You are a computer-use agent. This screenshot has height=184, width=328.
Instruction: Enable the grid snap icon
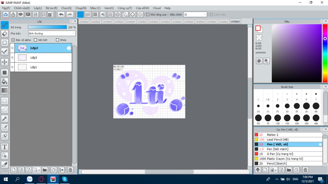[x=95, y=14]
